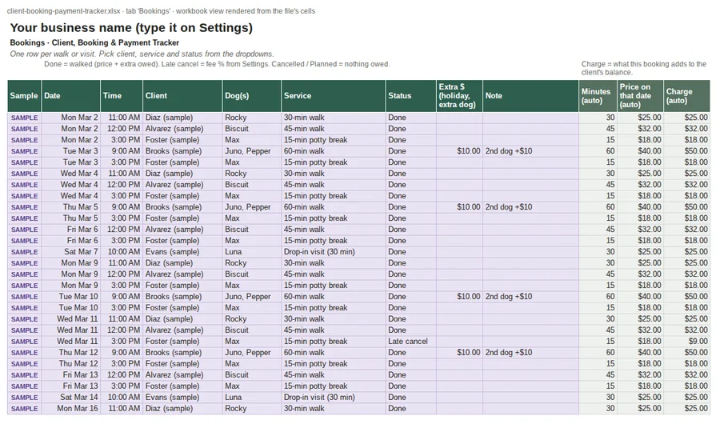Select the "Dog(s)" column header
Screen dimensions: 720x424
(252, 95)
